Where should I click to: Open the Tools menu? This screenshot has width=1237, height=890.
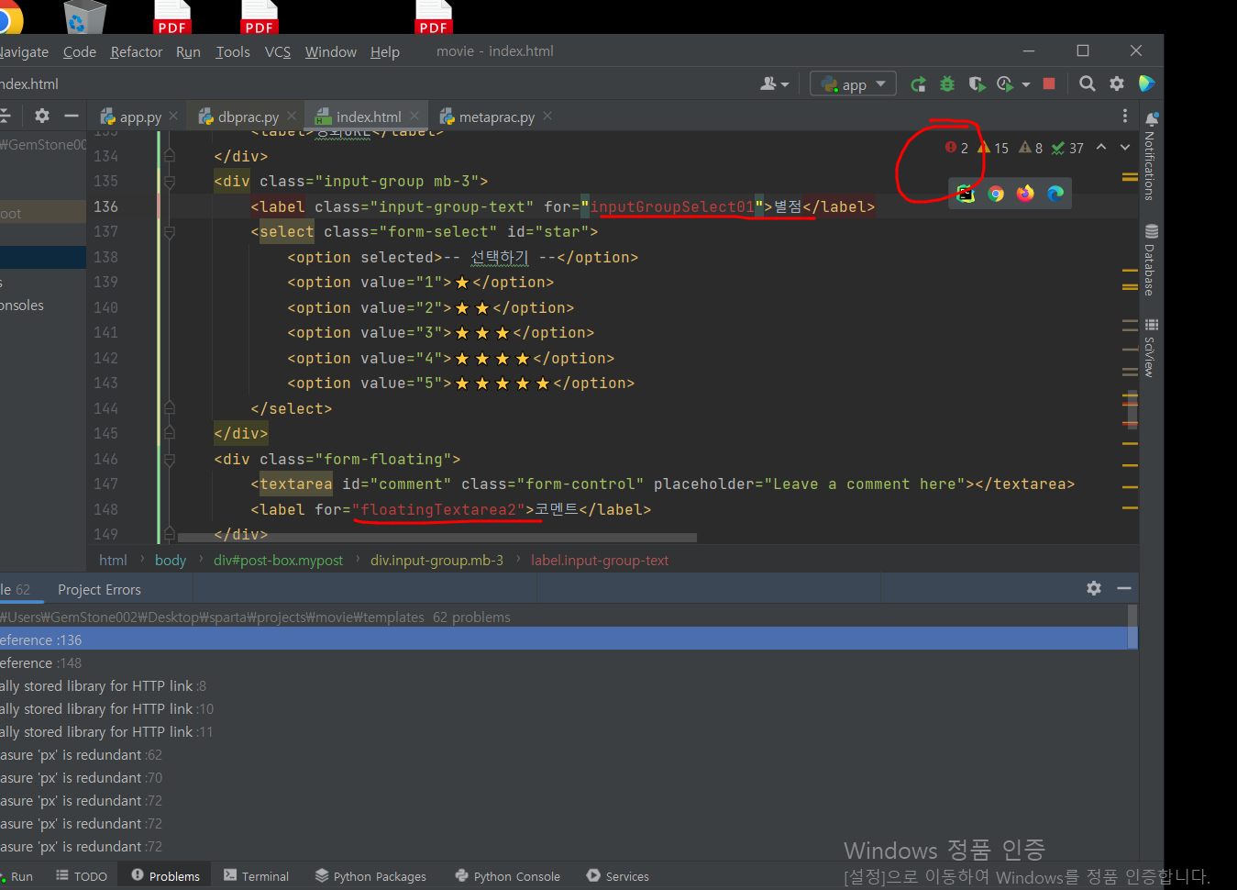[233, 52]
